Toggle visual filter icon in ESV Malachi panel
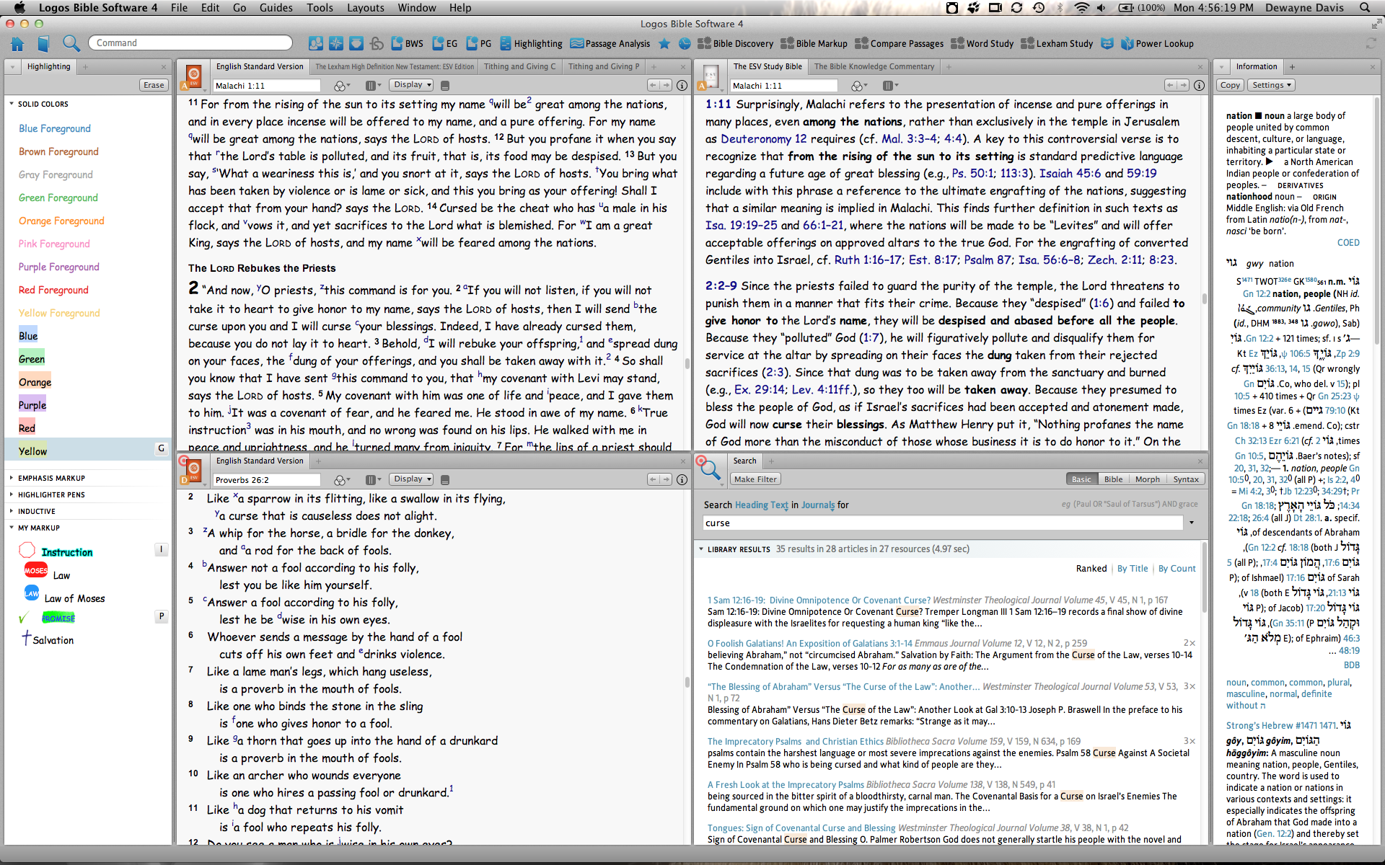1385x865 pixels. pyautogui.click(x=340, y=86)
